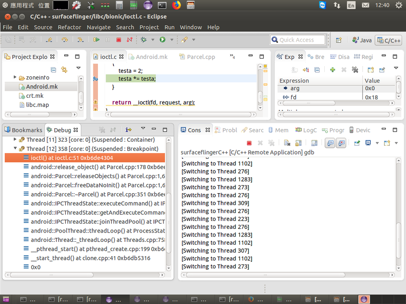Open Disassembly view tab
The width and height of the screenshot is (406, 304).
point(340,57)
